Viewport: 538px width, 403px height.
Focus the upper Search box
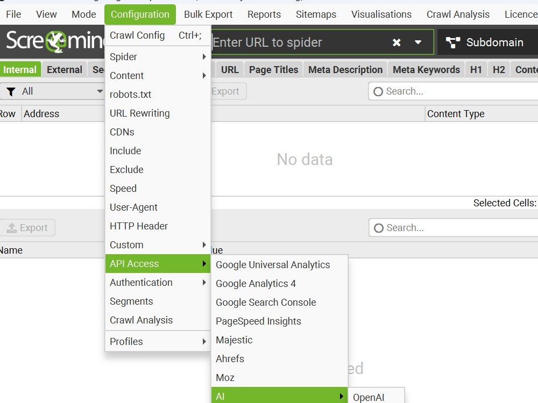pos(453,91)
